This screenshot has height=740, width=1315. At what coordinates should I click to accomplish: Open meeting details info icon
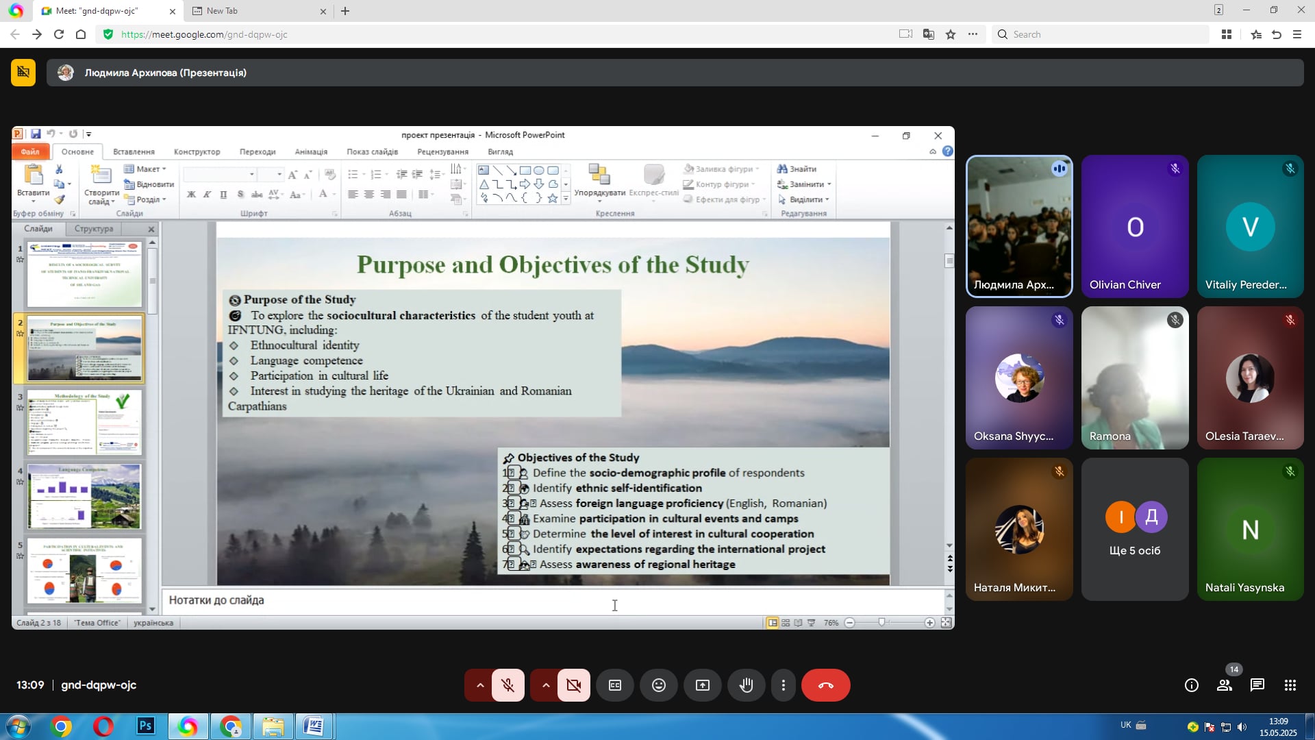click(x=1192, y=685)
